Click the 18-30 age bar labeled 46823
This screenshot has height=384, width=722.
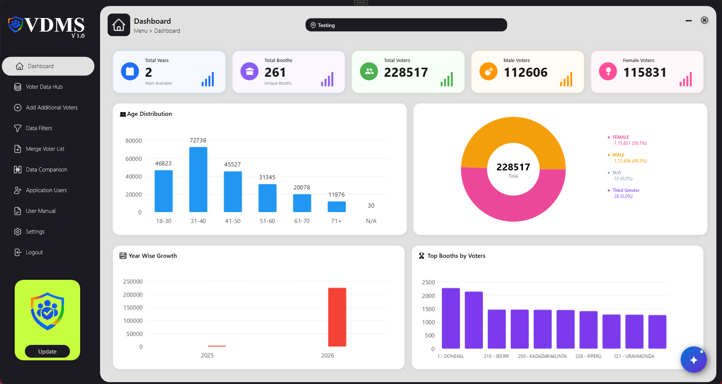[164, 191]
